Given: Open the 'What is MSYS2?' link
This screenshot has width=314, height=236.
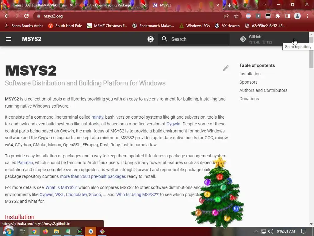Looking at the screenshot, I should [61, 187].
